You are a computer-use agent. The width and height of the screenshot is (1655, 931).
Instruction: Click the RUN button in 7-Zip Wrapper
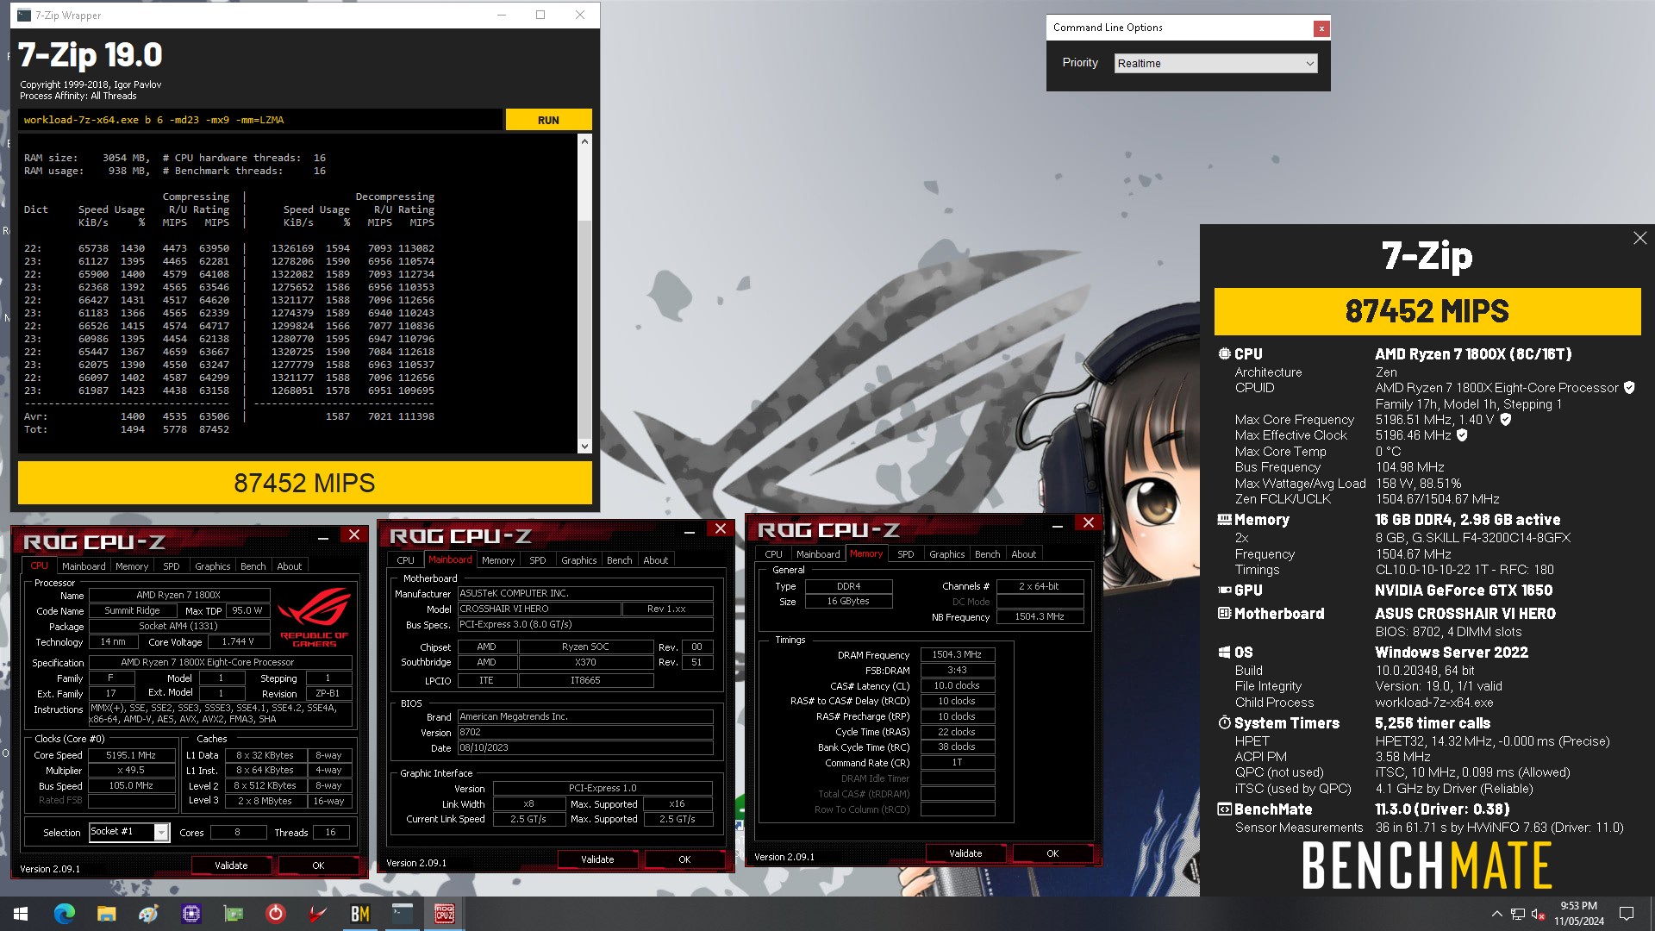pyautogui.click(x=548, y=120)
